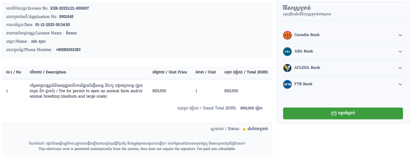
Task: Pick the ACLEDA Bank payment option label
Action: [307, 67]
